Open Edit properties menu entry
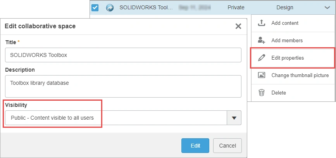336x158 pixels. (288, 58)
